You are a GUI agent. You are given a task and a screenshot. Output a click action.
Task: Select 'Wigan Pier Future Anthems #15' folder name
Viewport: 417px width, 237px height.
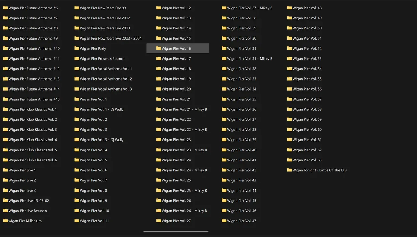34,99
